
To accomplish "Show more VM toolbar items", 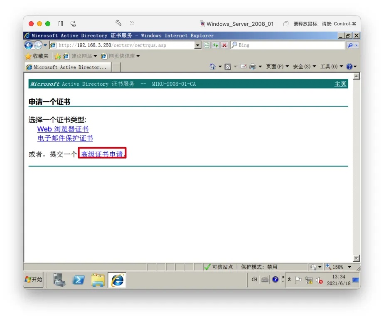I will 133,23.
